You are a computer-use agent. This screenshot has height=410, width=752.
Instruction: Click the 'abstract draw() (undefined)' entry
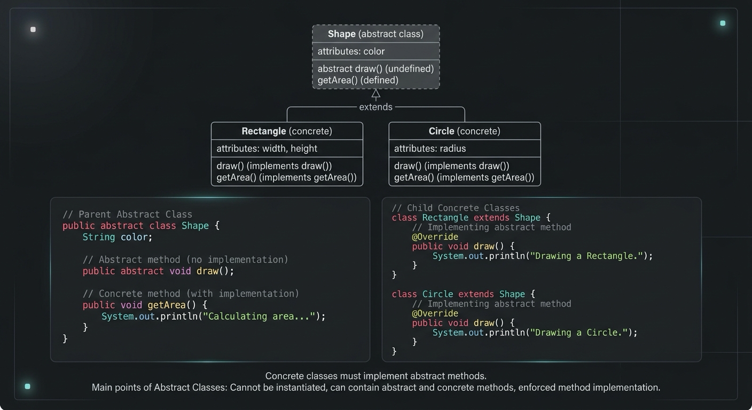pos(375,68)
